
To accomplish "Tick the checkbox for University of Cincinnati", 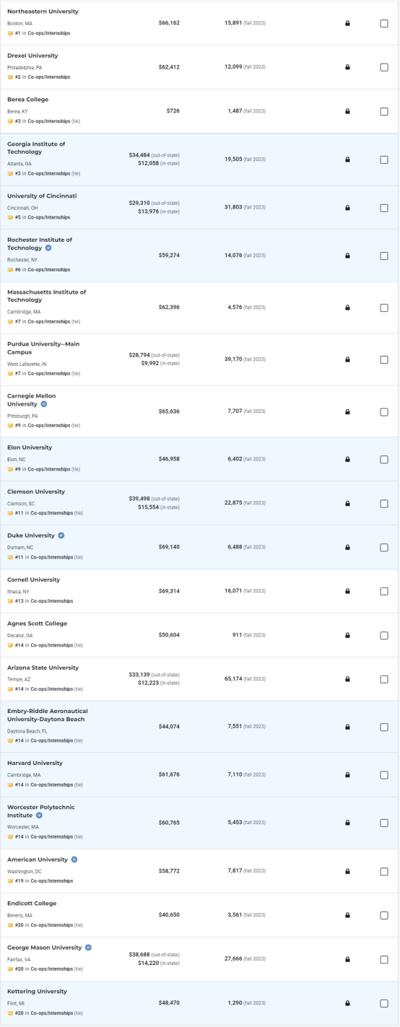I will (x=384, y=208).
